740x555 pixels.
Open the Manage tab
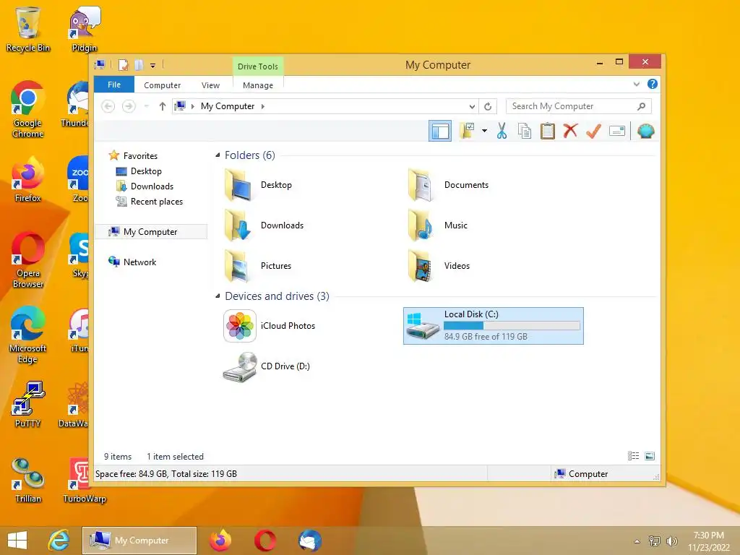click(x=258, y=85)
